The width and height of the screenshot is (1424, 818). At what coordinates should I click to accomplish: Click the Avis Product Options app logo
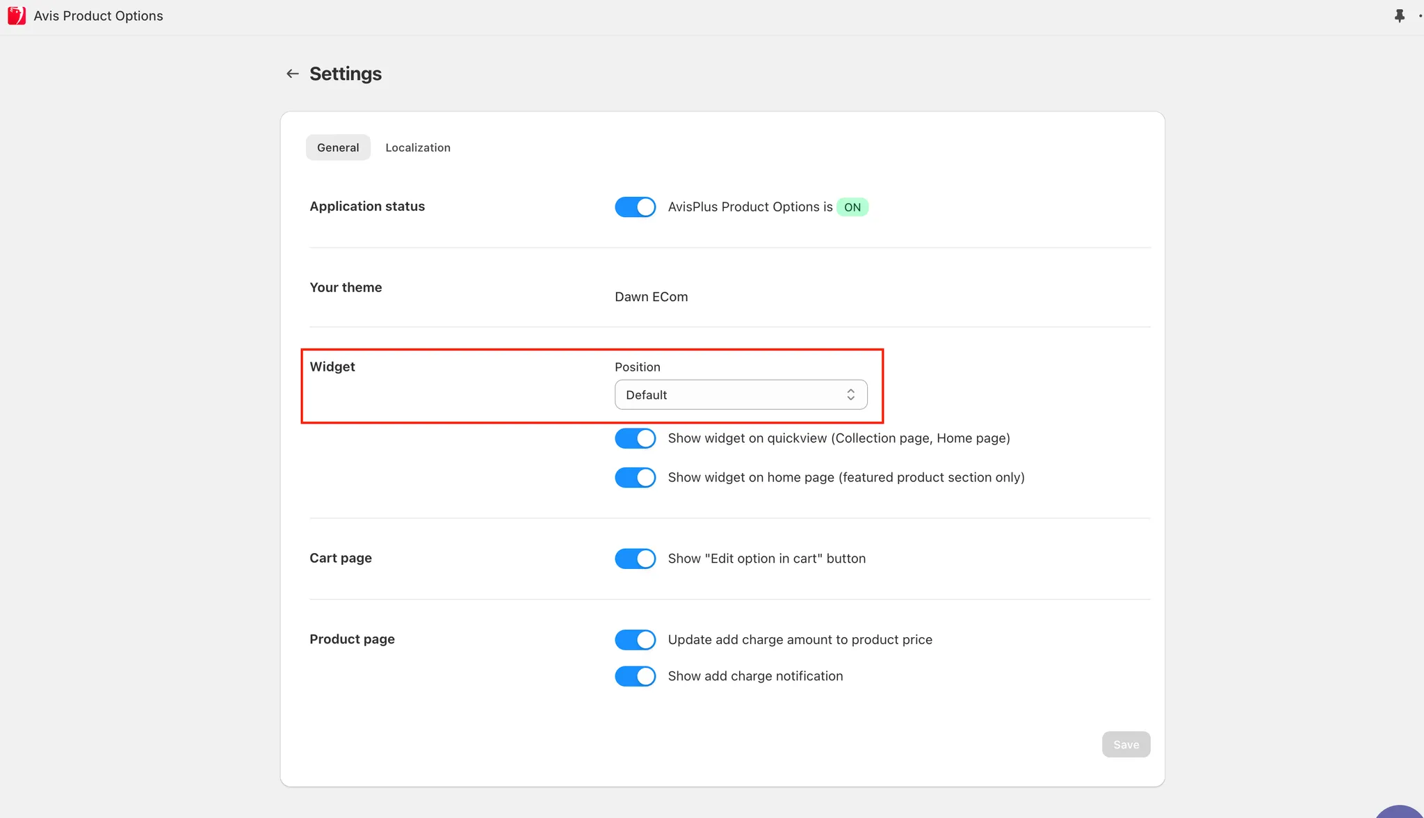[x=17, y=15]
